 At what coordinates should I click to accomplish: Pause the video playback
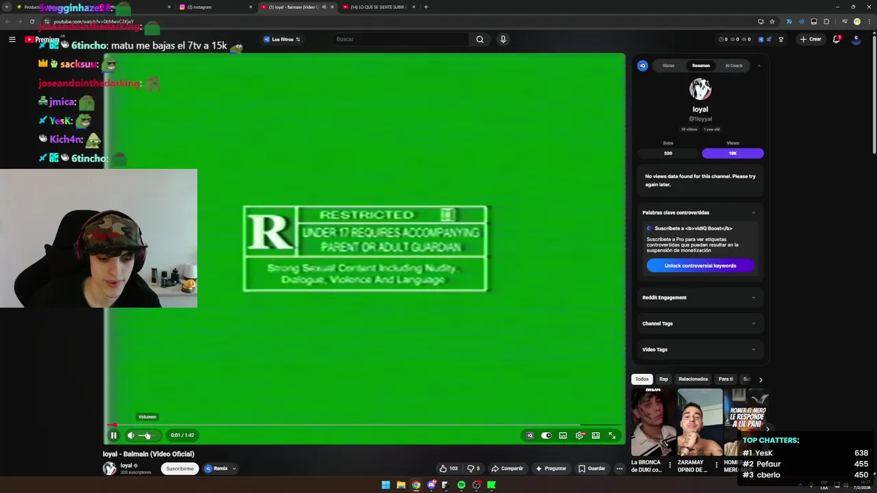[114, 435]
